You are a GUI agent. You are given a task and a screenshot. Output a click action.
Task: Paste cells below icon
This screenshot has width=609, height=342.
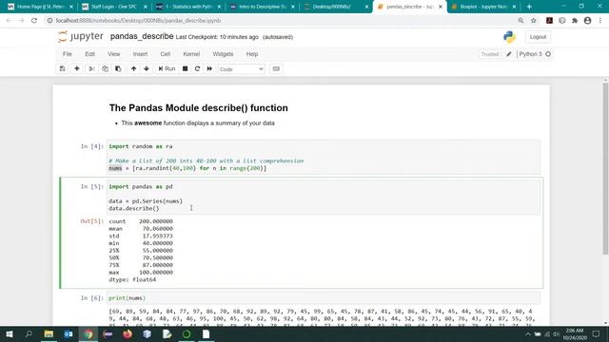point(118,68)
